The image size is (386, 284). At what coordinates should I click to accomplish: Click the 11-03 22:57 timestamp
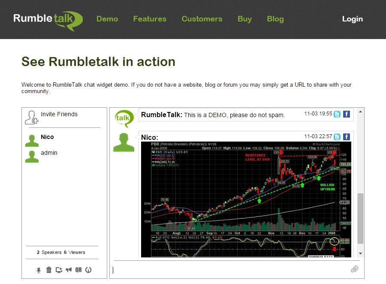[318, 136]
